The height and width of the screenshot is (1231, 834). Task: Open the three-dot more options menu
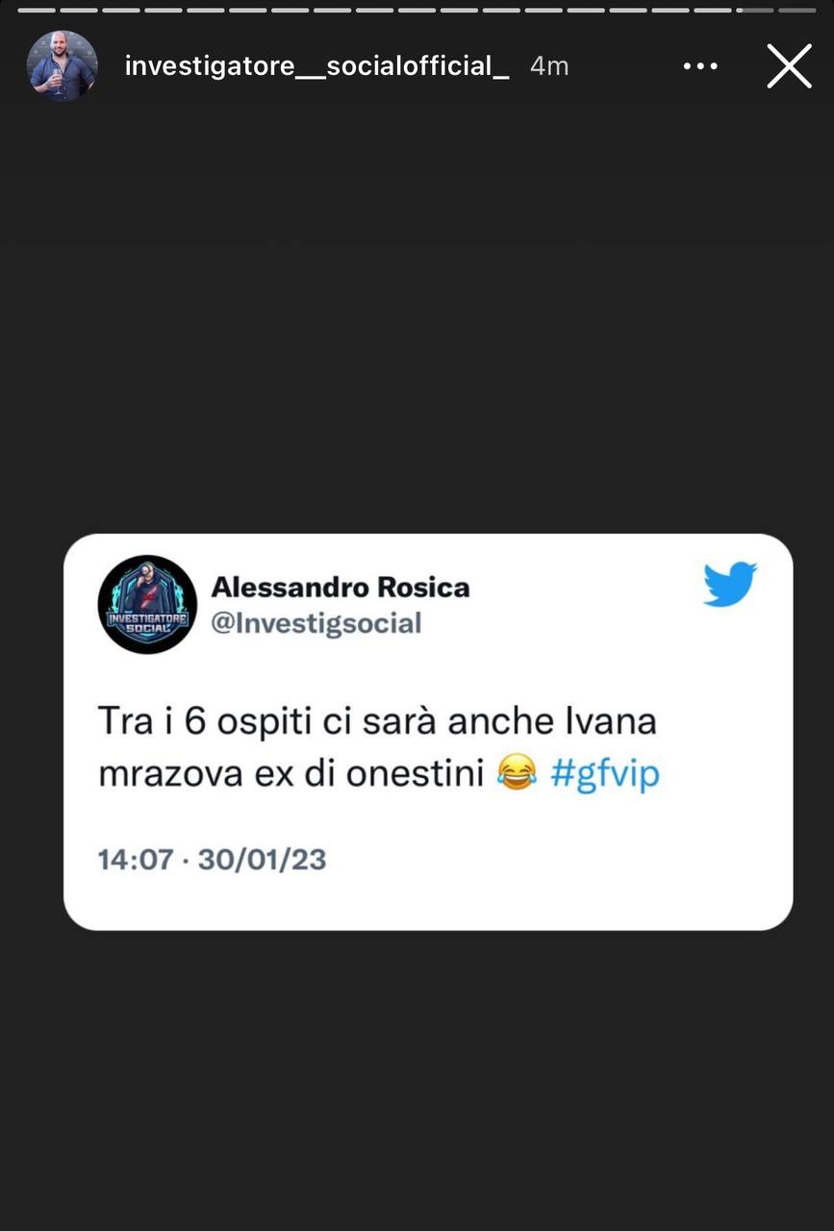[x=700, y=66]
